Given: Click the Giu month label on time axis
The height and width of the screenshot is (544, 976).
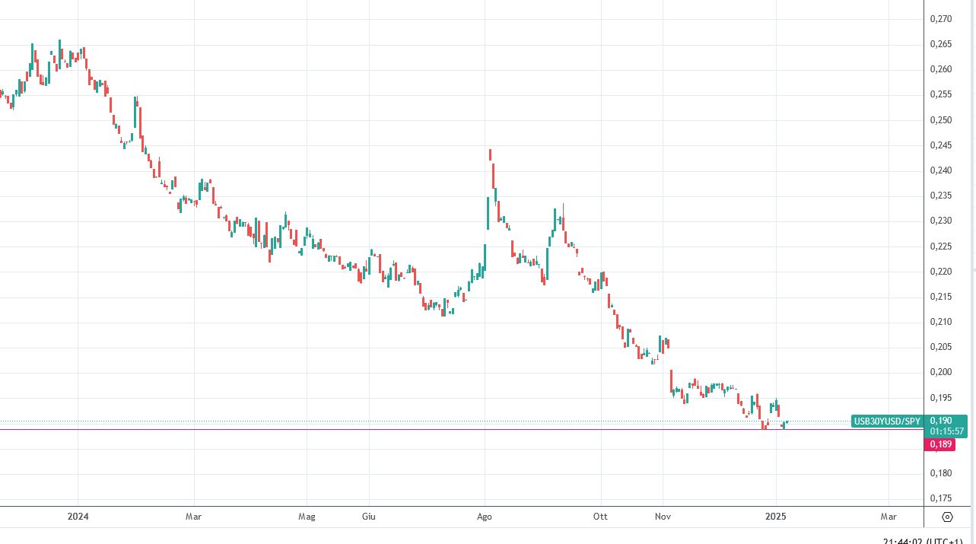Looking at the screenshot, I should click(x=369, y=517).
